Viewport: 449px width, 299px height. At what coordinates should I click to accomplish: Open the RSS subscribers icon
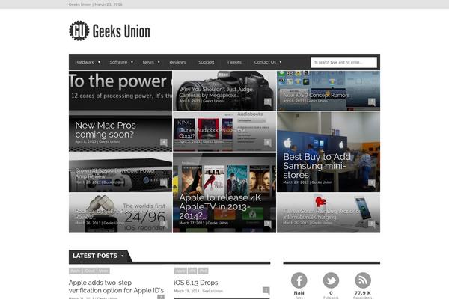[363, 280]
